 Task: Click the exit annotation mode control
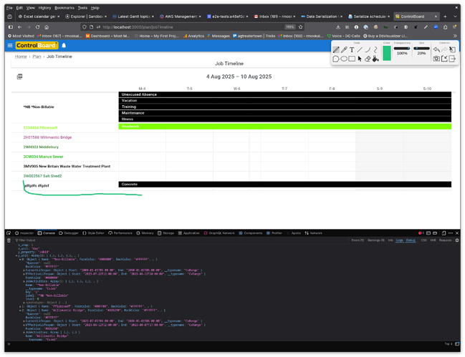(x=452, y=59)
